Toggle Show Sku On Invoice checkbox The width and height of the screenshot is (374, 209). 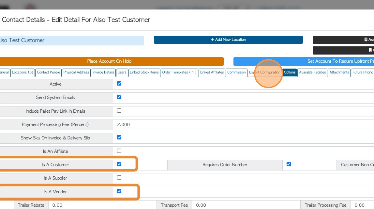(119, 137)
